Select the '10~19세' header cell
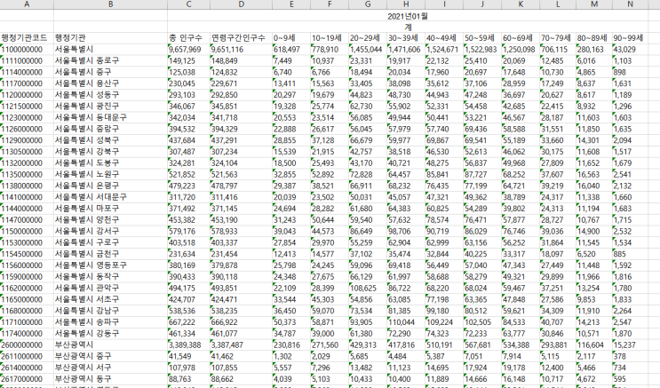 pos(330,38)
